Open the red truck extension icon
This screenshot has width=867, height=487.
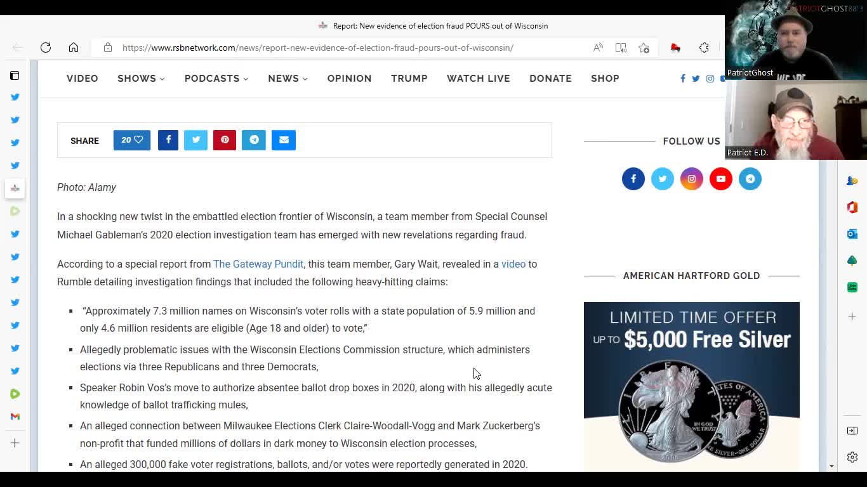(675, 48)
